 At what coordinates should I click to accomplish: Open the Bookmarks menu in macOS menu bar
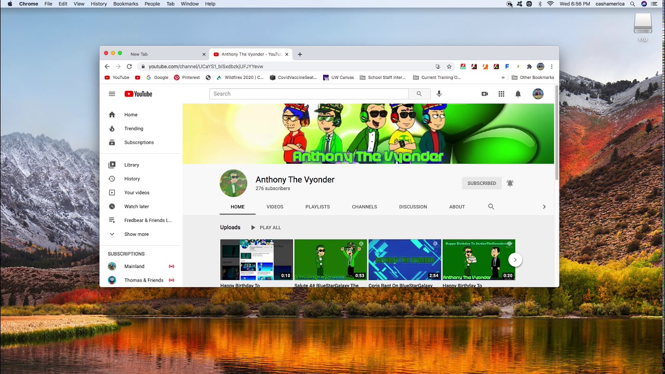126,4
